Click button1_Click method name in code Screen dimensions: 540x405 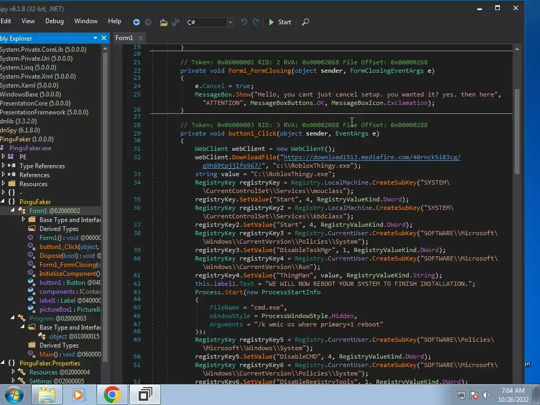click(253, 133)
